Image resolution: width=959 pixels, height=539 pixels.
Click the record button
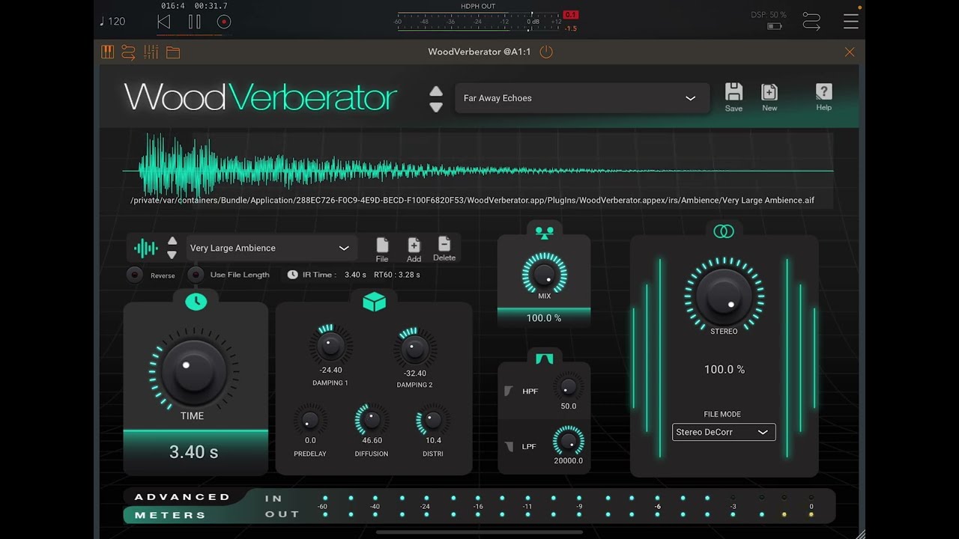223,22
